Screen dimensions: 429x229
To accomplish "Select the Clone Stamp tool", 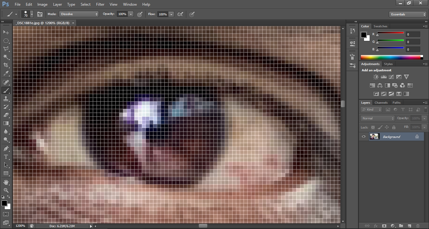I will pyautogui.click(x=6, y=99).
